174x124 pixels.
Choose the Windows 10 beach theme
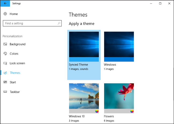point(84,98)
